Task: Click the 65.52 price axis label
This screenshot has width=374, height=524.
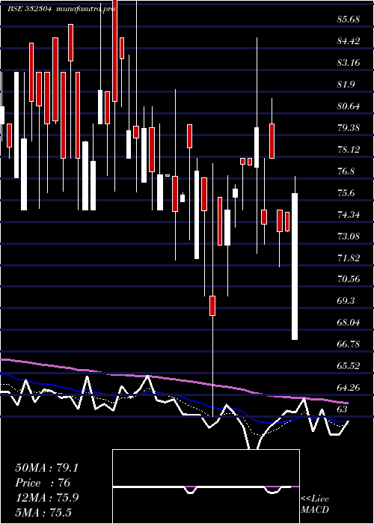Action: pos(349,366)
